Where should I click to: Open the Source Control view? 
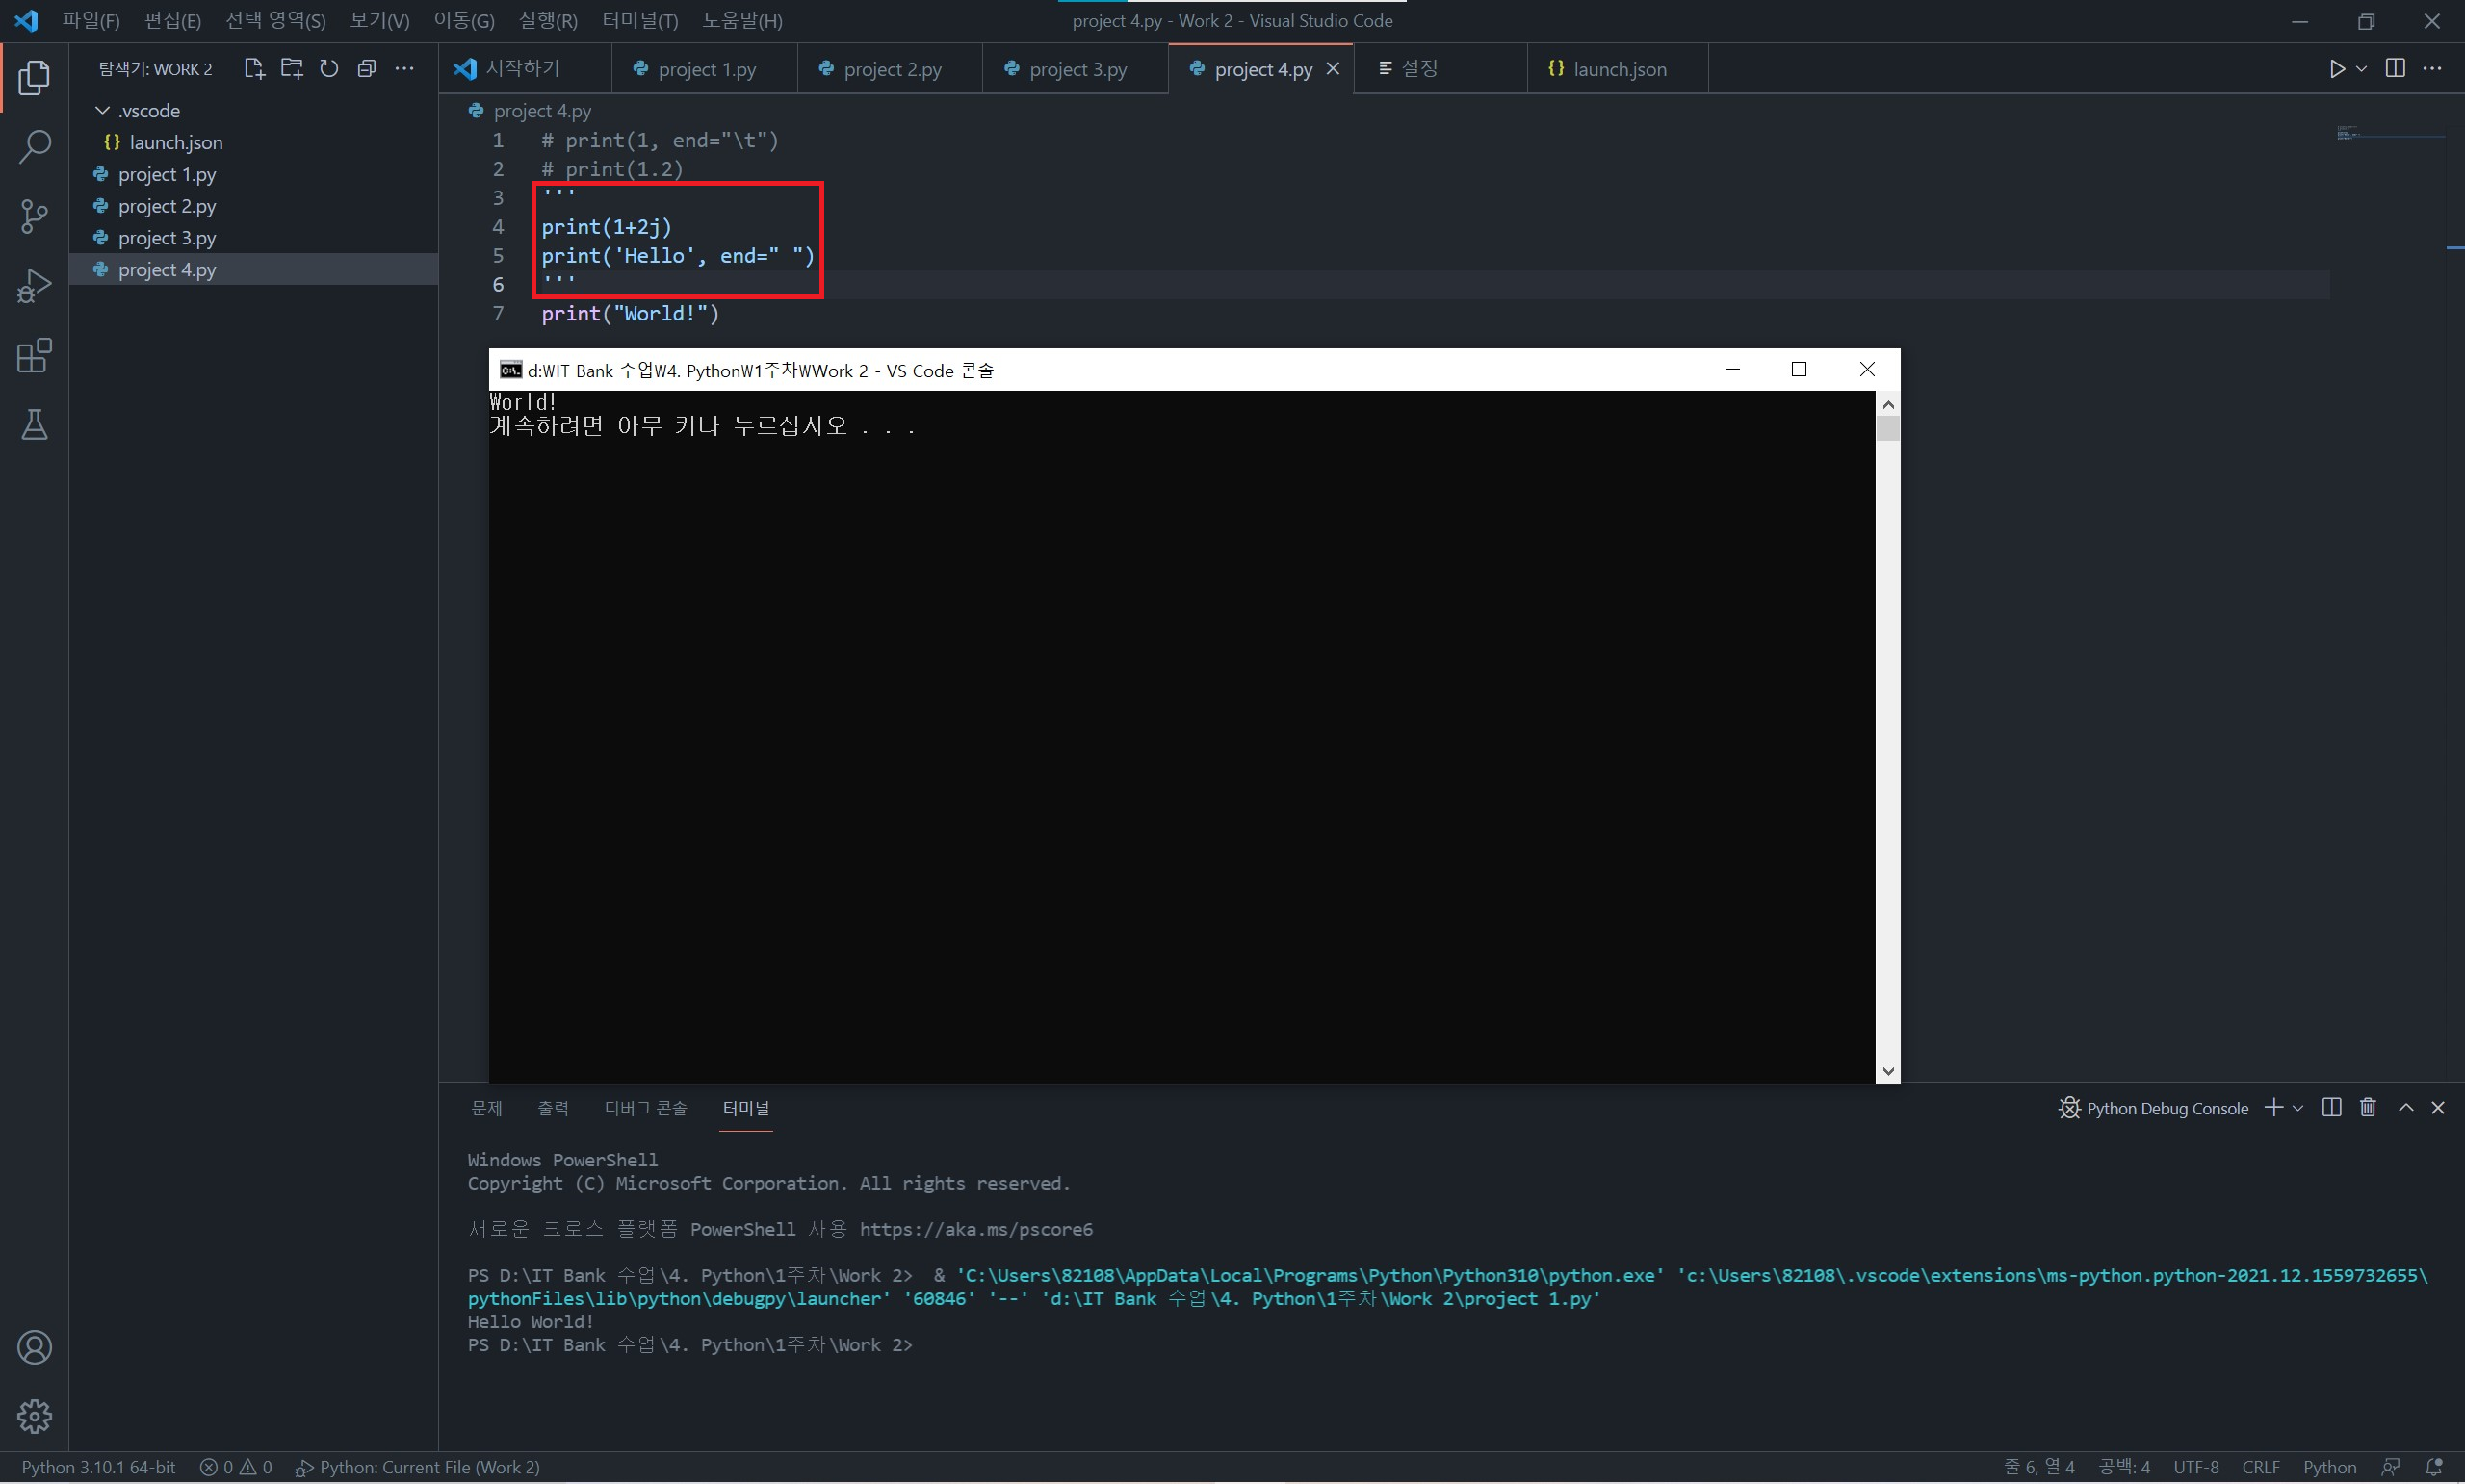click(x=34, y=216)
